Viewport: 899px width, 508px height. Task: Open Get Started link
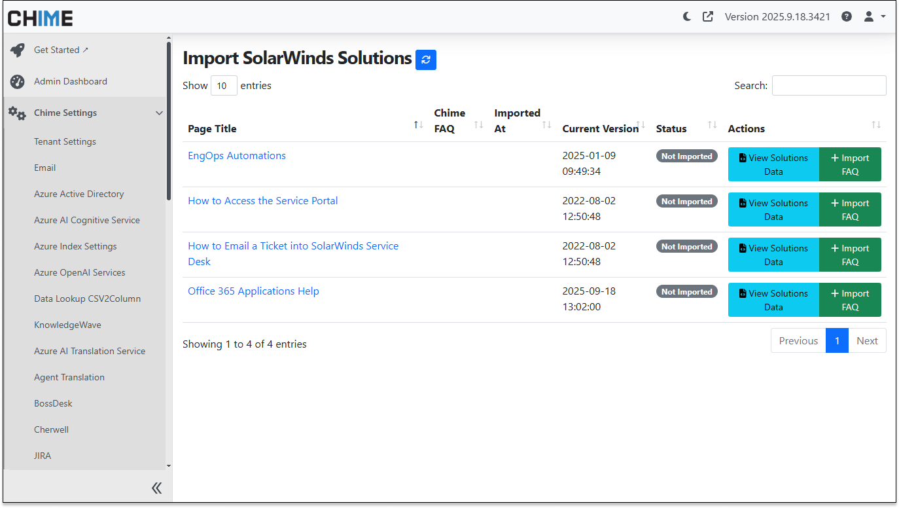click(x=61, y=50)
